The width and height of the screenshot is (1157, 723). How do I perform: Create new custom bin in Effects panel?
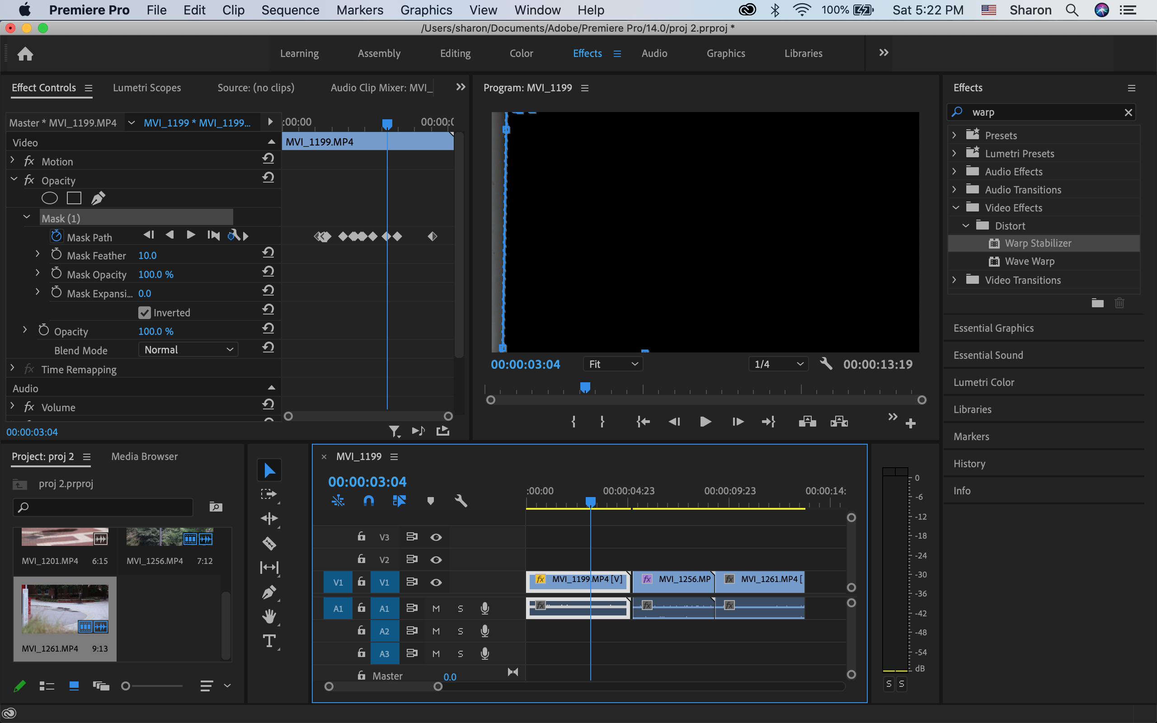coord(1098,303)
